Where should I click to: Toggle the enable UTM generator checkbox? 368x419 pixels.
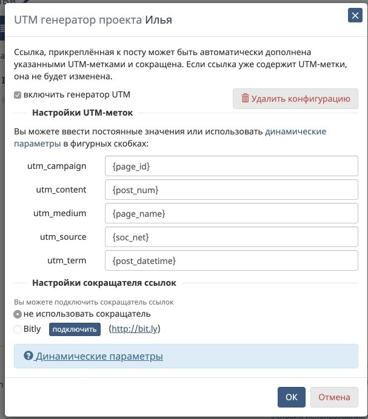click(18, 95)
